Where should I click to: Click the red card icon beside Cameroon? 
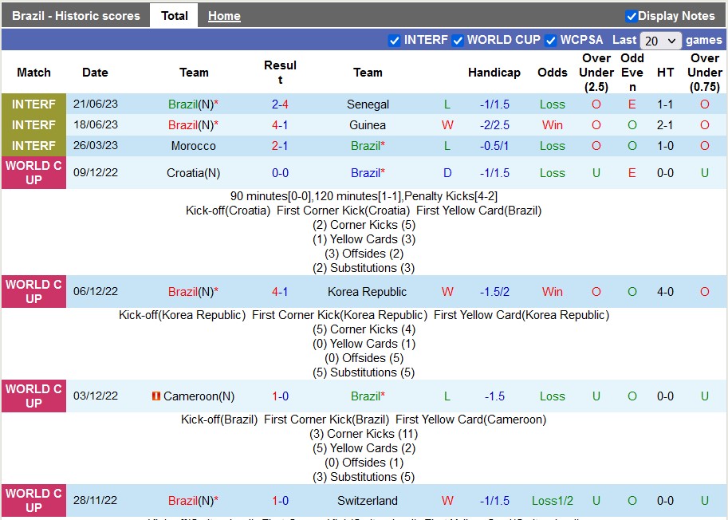[156, 396]
